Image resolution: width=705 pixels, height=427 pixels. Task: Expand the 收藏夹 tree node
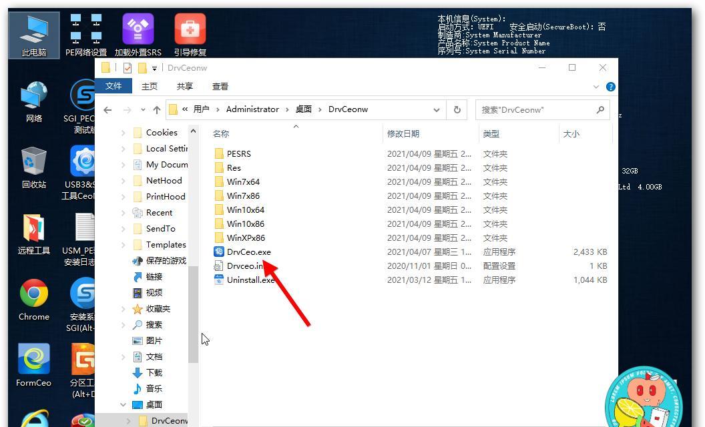124,309
